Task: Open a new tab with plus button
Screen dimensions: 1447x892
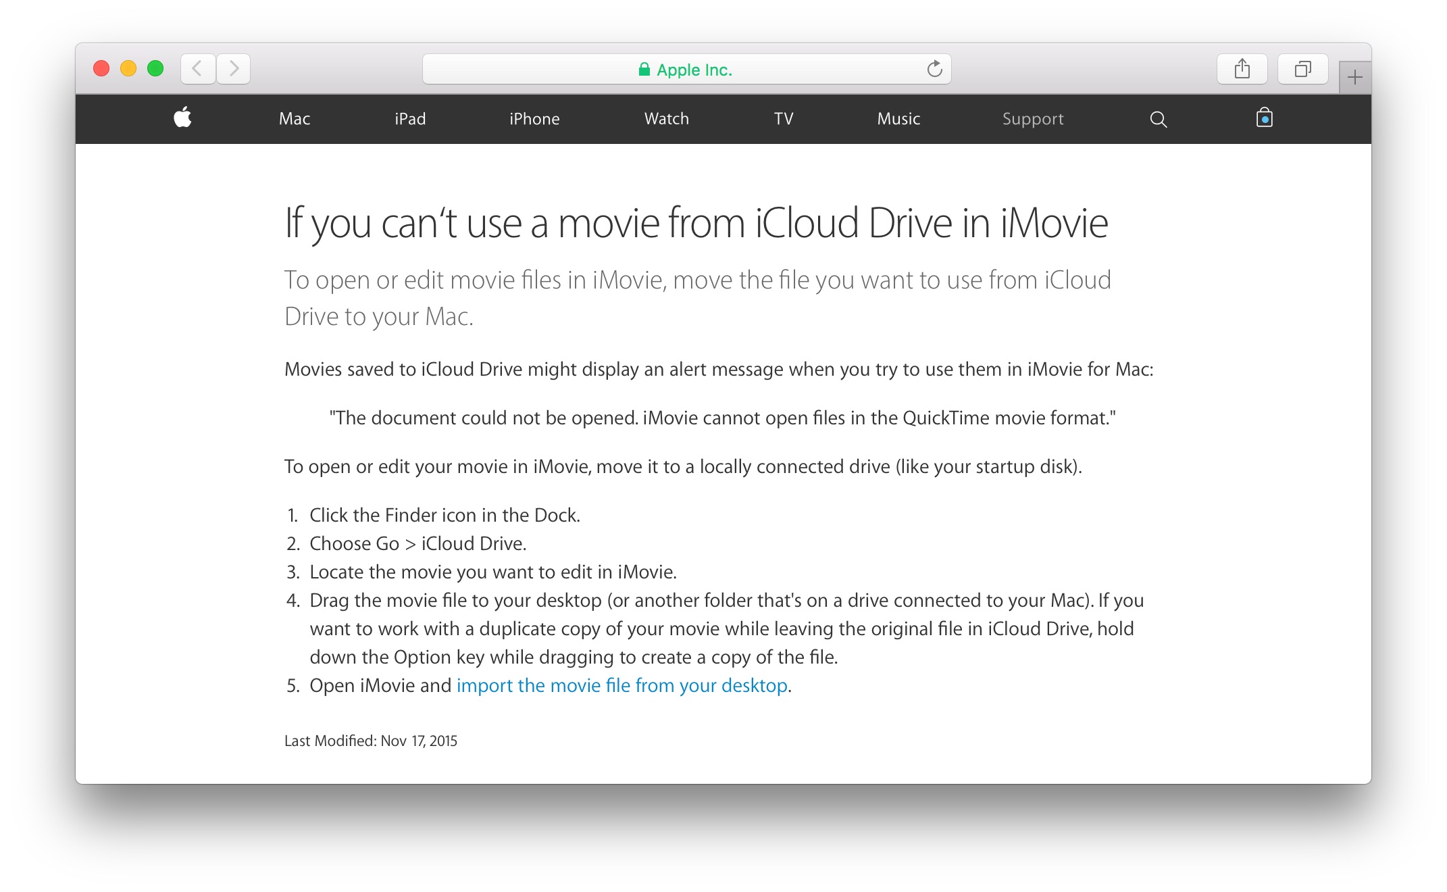Action: pos(1354,78)
